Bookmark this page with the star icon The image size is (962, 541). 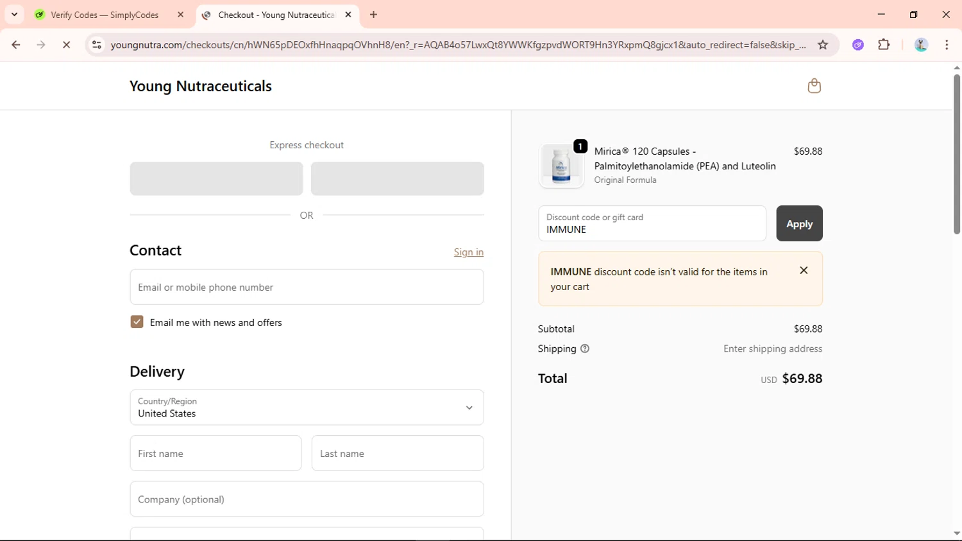pos(823,45)
